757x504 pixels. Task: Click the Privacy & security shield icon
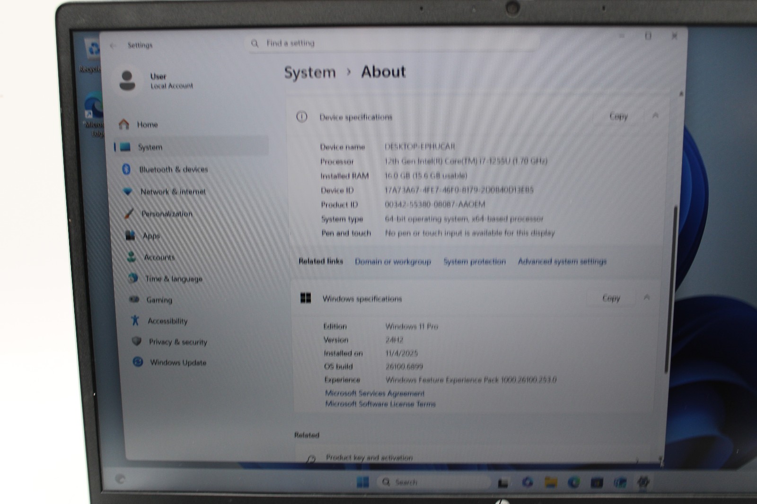[137, 341]
